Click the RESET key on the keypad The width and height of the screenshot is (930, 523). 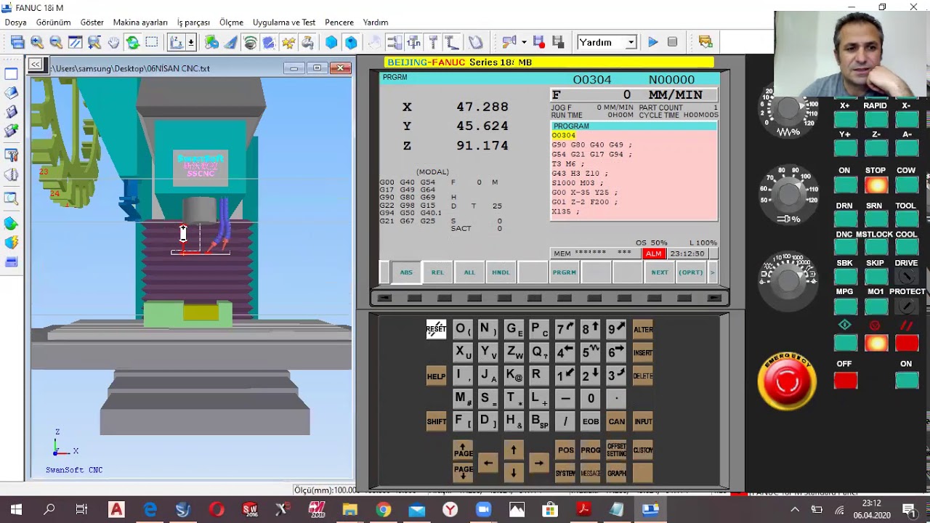click(436, 329)
